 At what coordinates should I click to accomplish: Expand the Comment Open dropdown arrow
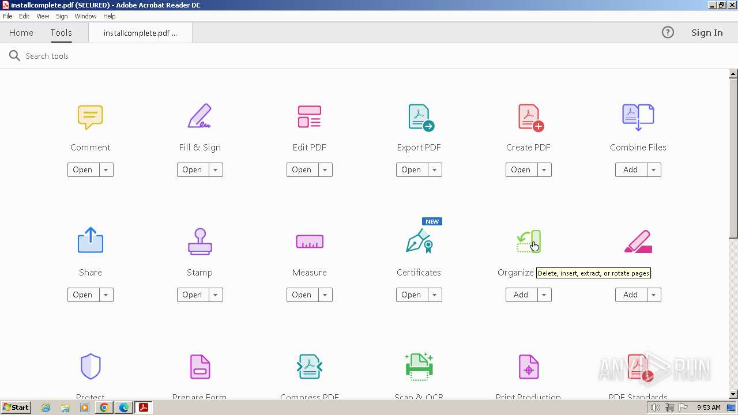click(106, 170)
